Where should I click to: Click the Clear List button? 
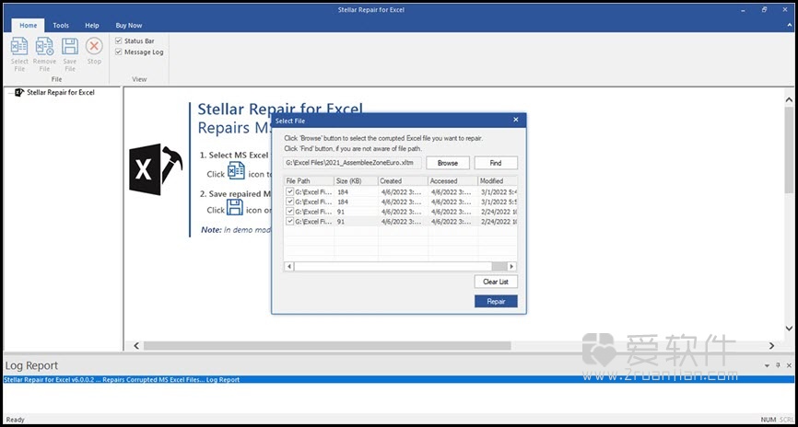496,282
